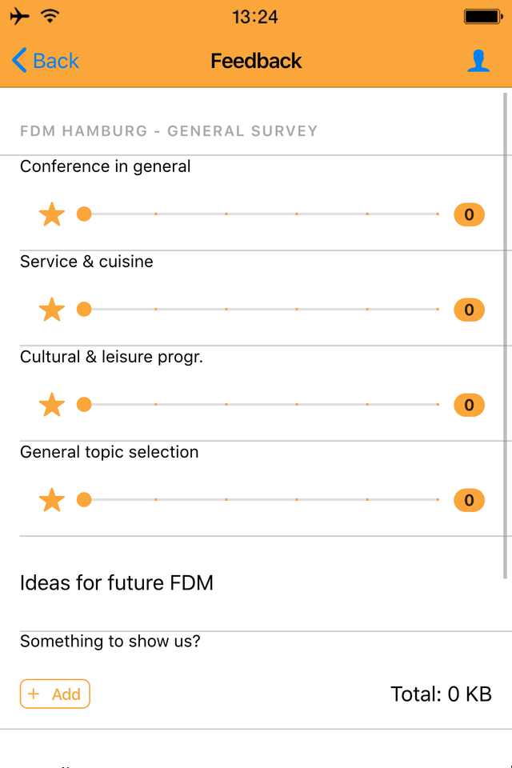Click the star for General topic selection
The image size is (512, 768).
[x=52, y=500]
